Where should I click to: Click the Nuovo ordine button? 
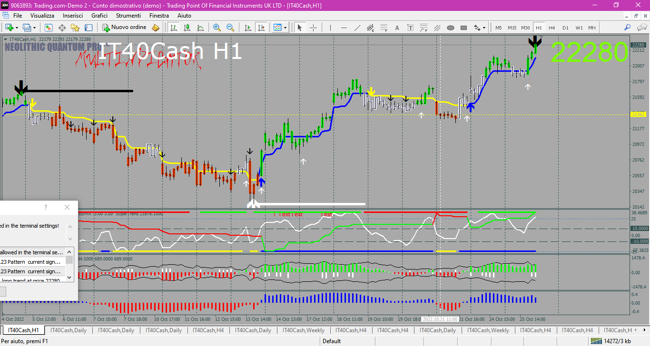pyautogui.click(x=125, y=28)
